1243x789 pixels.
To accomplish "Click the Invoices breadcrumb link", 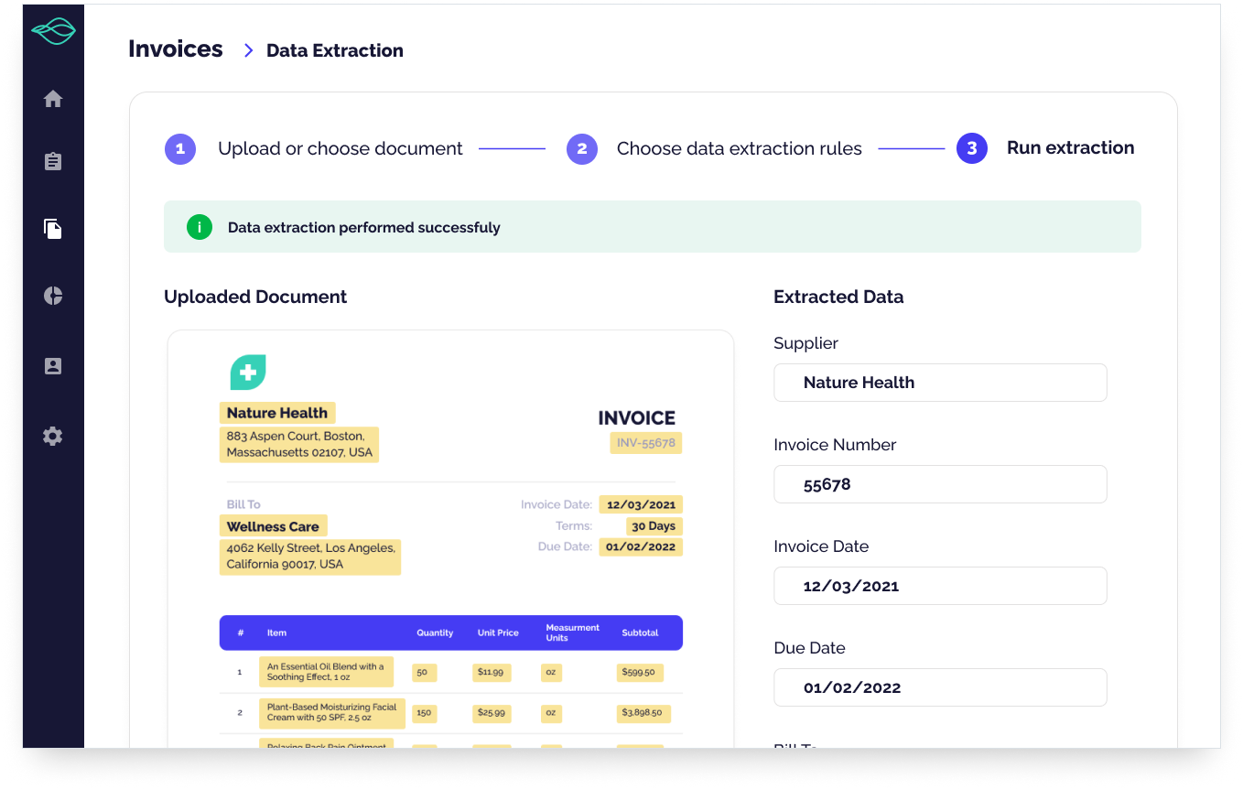I will (175, 49).
